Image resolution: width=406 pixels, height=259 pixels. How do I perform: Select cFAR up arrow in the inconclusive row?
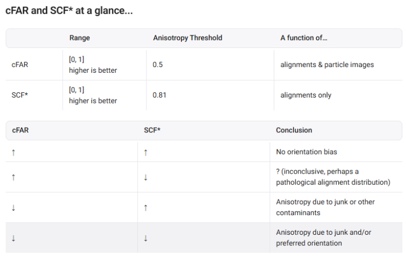(13, 177)
